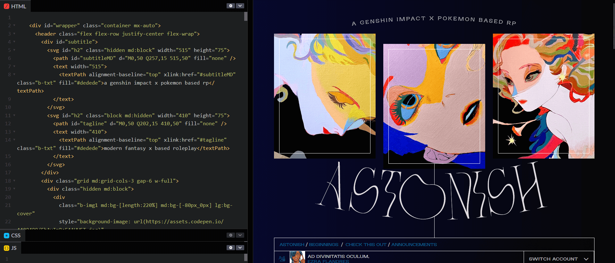Click the right curly-haired portrait image
This screenshot has height=263, width=615.
pyautogui.click(x=544, y=96)
